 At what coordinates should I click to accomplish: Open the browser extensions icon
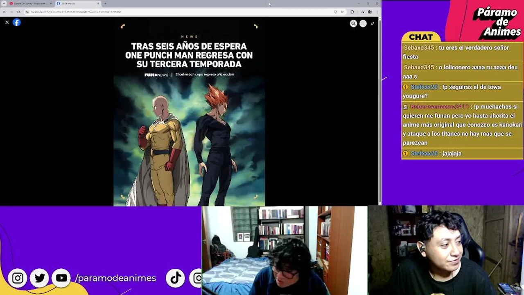352,12
